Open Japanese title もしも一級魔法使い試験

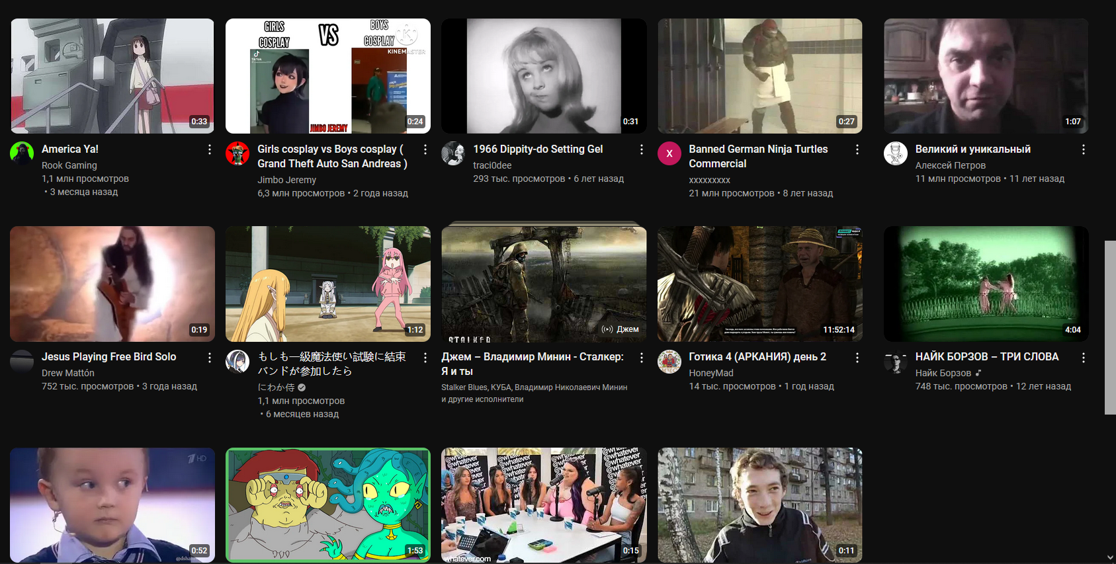331,364
